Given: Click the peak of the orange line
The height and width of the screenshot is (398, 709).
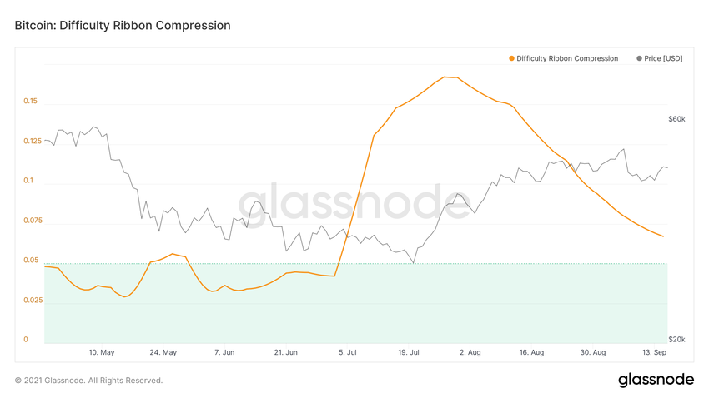Looking at the screenshot, I should pyautogui.click(x=449, y=77).
